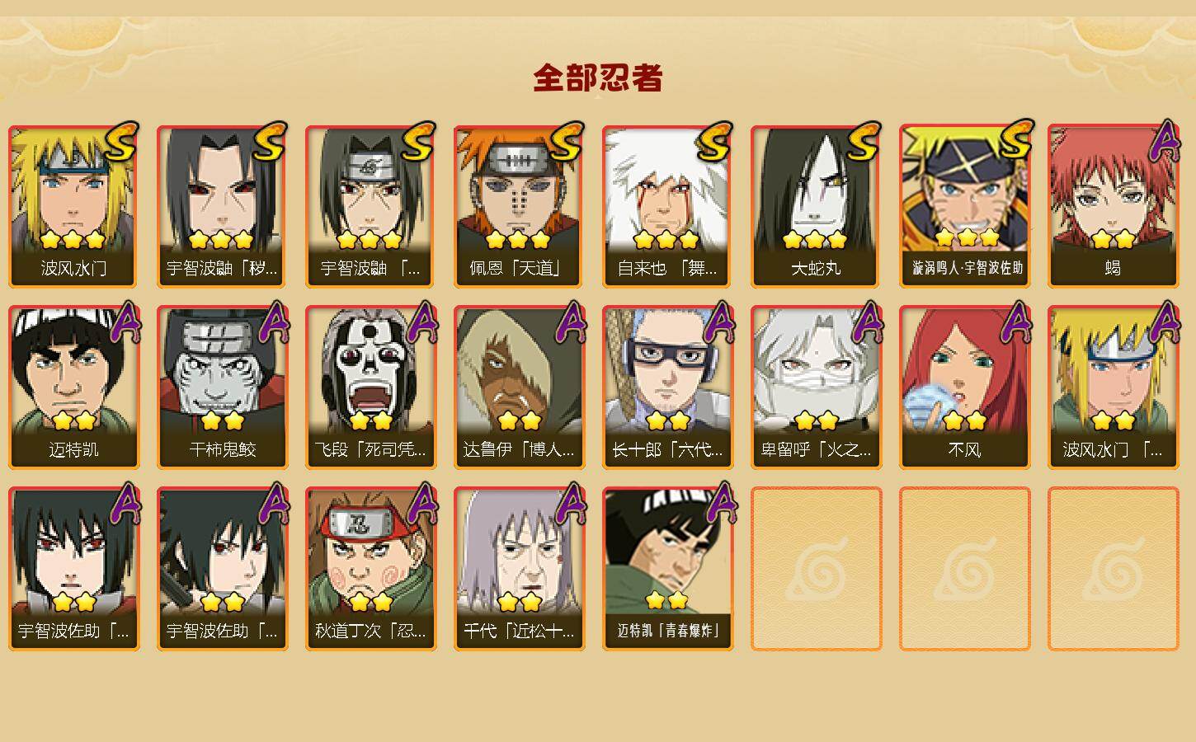
Task: Click the S rank badge on 大蛇丸
Action: (x=862, y=142)
